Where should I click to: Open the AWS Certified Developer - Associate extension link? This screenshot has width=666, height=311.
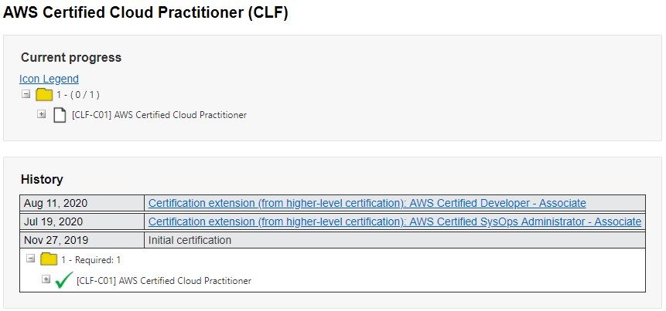point(367,203)
